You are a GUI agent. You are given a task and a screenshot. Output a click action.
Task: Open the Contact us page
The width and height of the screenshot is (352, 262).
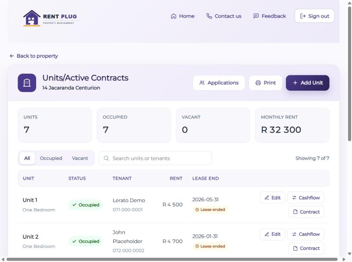point(224,16)
